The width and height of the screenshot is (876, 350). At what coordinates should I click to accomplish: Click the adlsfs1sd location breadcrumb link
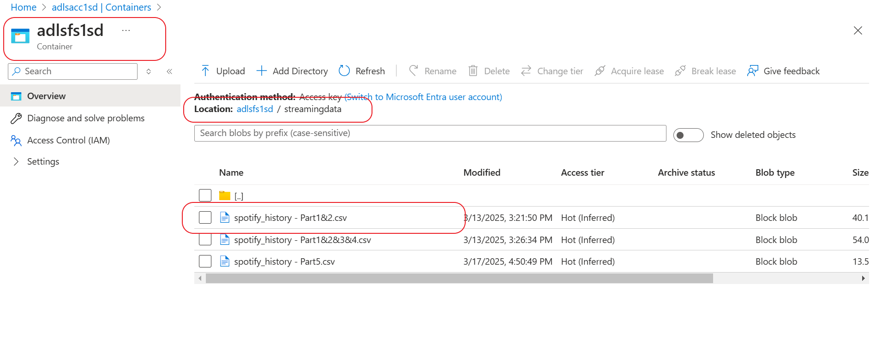click(x=255, y=109)
